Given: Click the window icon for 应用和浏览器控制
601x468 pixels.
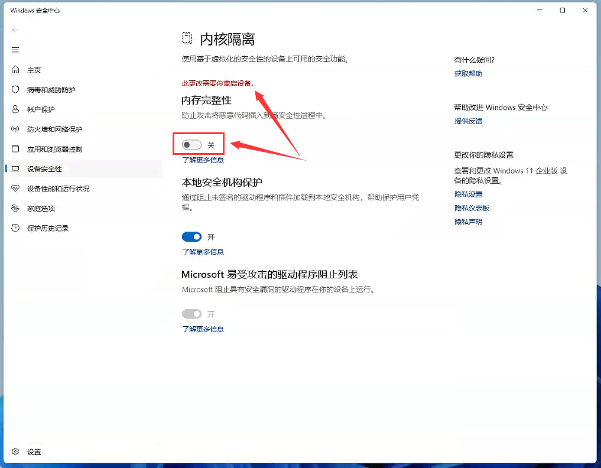Looking at the screenshot, I should (x=15, y=149).
